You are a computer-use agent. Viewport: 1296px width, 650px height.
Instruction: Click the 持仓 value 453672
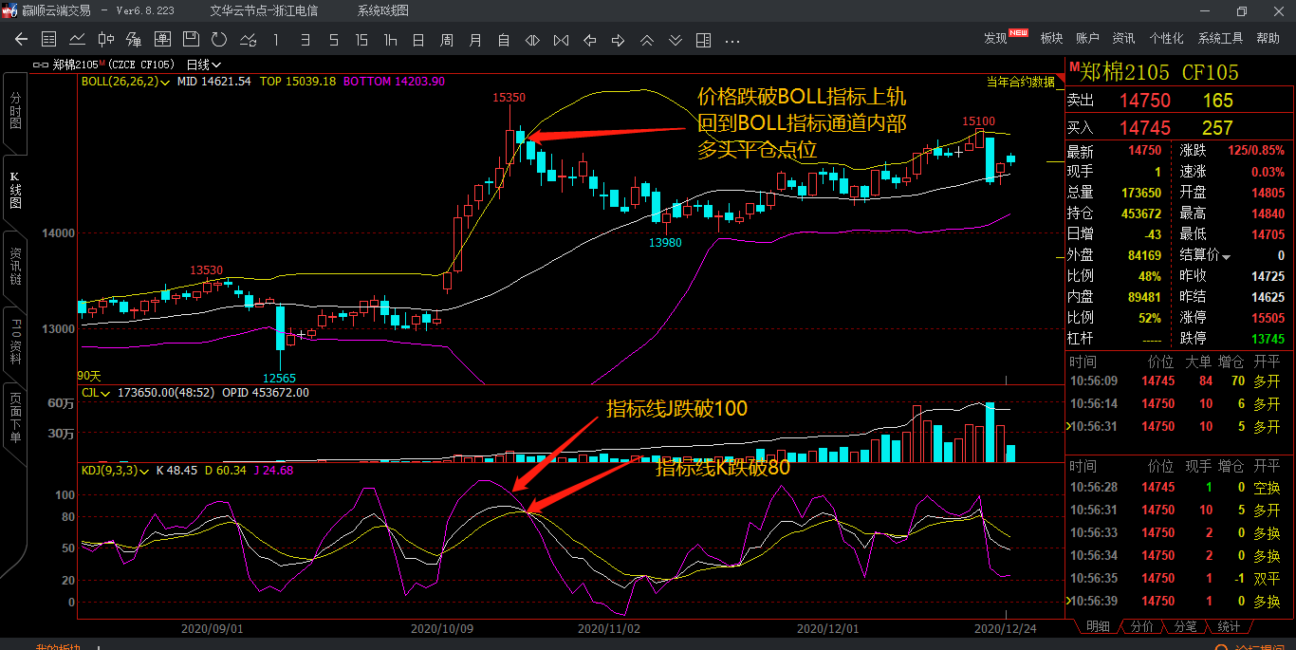1141,214
